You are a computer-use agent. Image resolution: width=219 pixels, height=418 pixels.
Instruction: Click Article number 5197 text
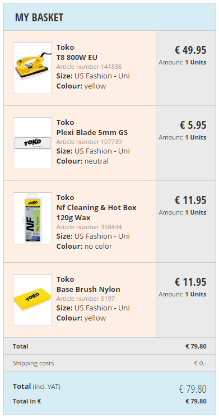pos(86,299)
